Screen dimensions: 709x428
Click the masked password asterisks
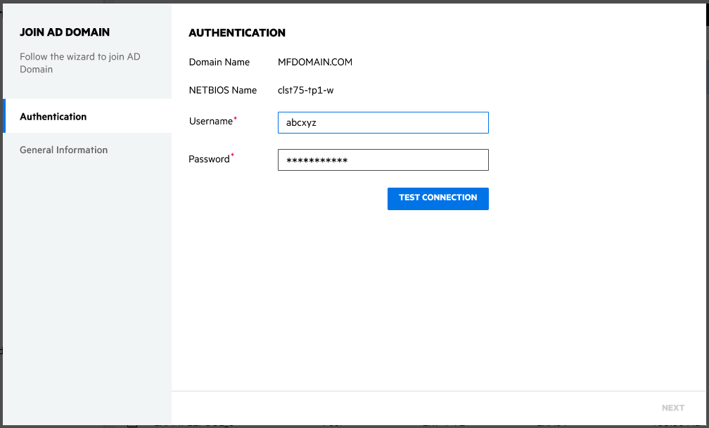point(317,161)
